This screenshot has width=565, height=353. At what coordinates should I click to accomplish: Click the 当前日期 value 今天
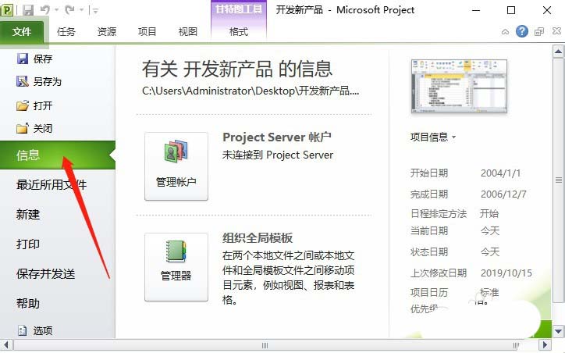pos(490,230)
